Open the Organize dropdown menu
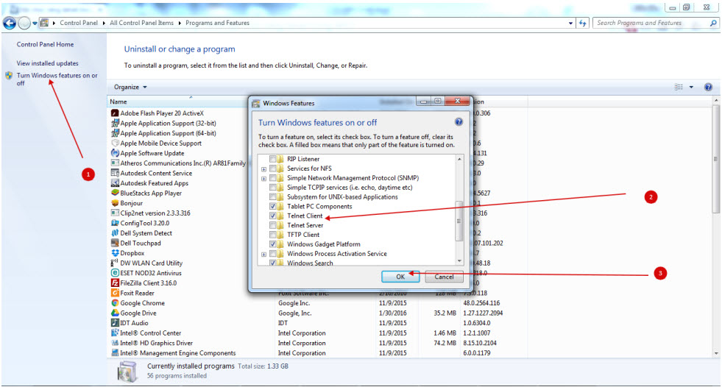The width and height of the screenshot is (722, 387). click(x=130, y=87)
